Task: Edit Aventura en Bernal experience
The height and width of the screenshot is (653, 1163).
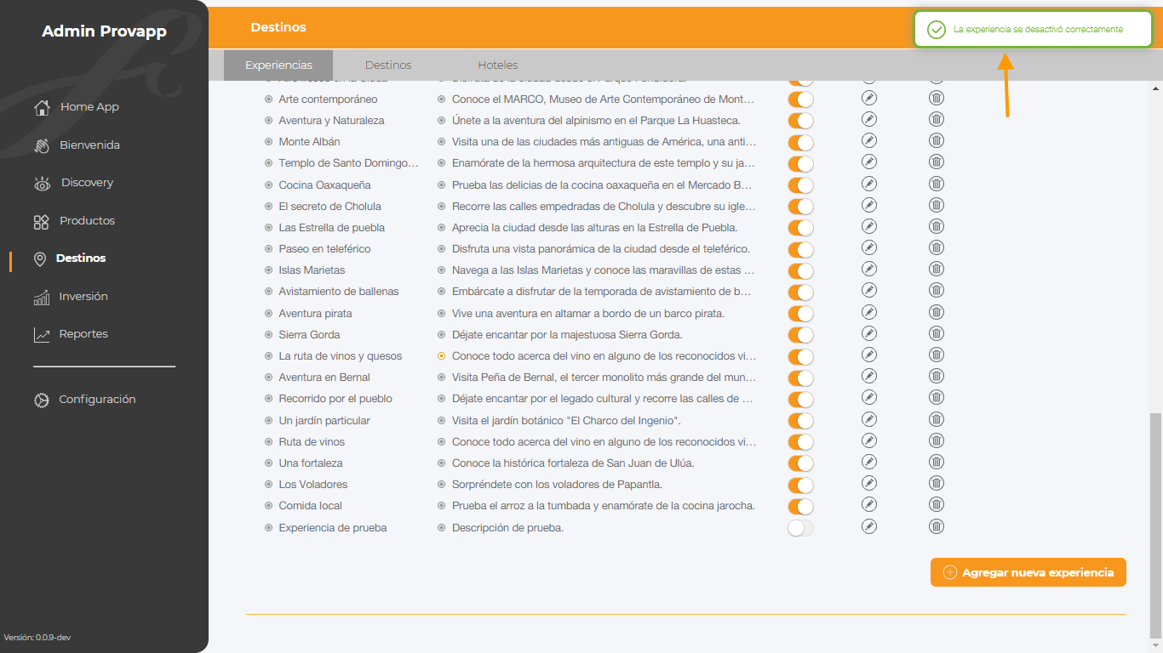Action: coord(869,376)
